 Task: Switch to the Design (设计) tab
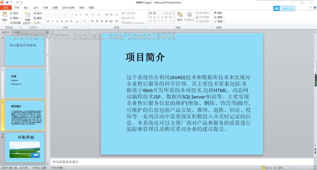pos(36,8)
